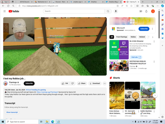Viewport: 165px width, 124px height.
Task: Click the Sign in profile button
Action: click(5, 2)
